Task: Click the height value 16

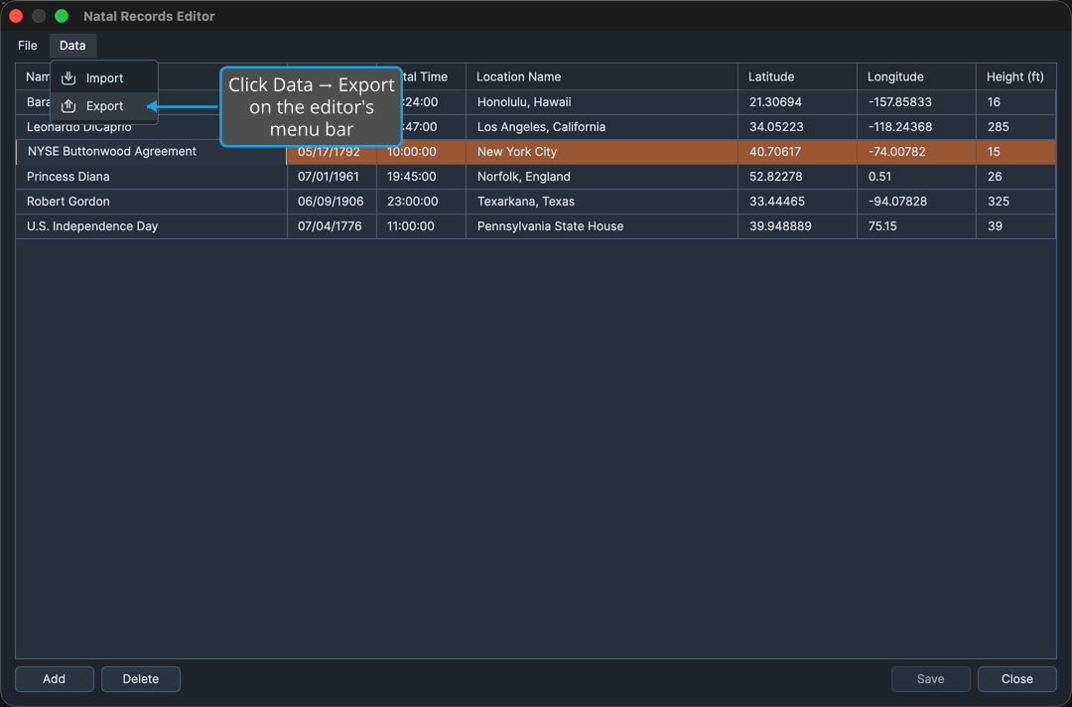Action: pyautogui.click(x=1016, y=102)
